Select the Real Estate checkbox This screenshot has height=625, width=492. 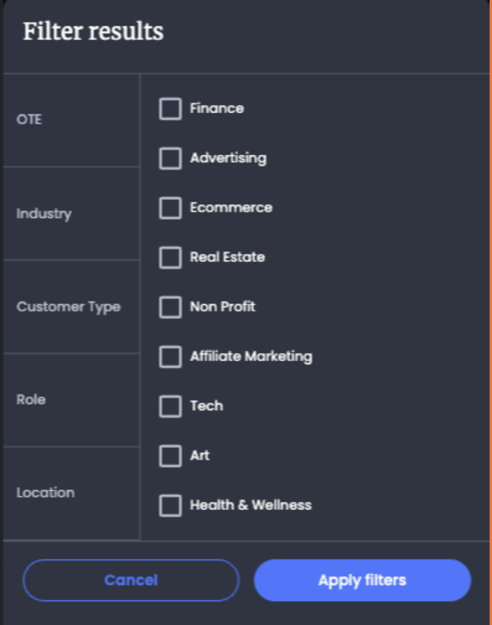[170, 257]
